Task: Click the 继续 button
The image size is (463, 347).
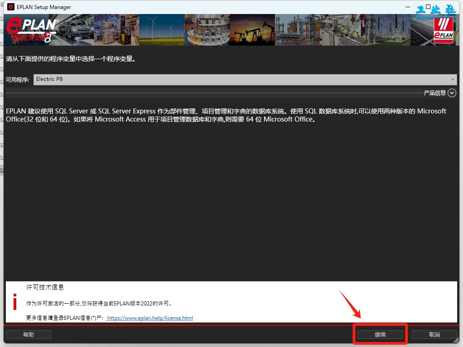Action: pos(380,335)
